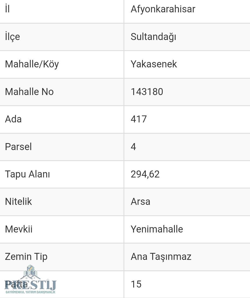250x298 pixels.
Task: Select the Mevkii value Yenimahalle
Action: (157, 229)
